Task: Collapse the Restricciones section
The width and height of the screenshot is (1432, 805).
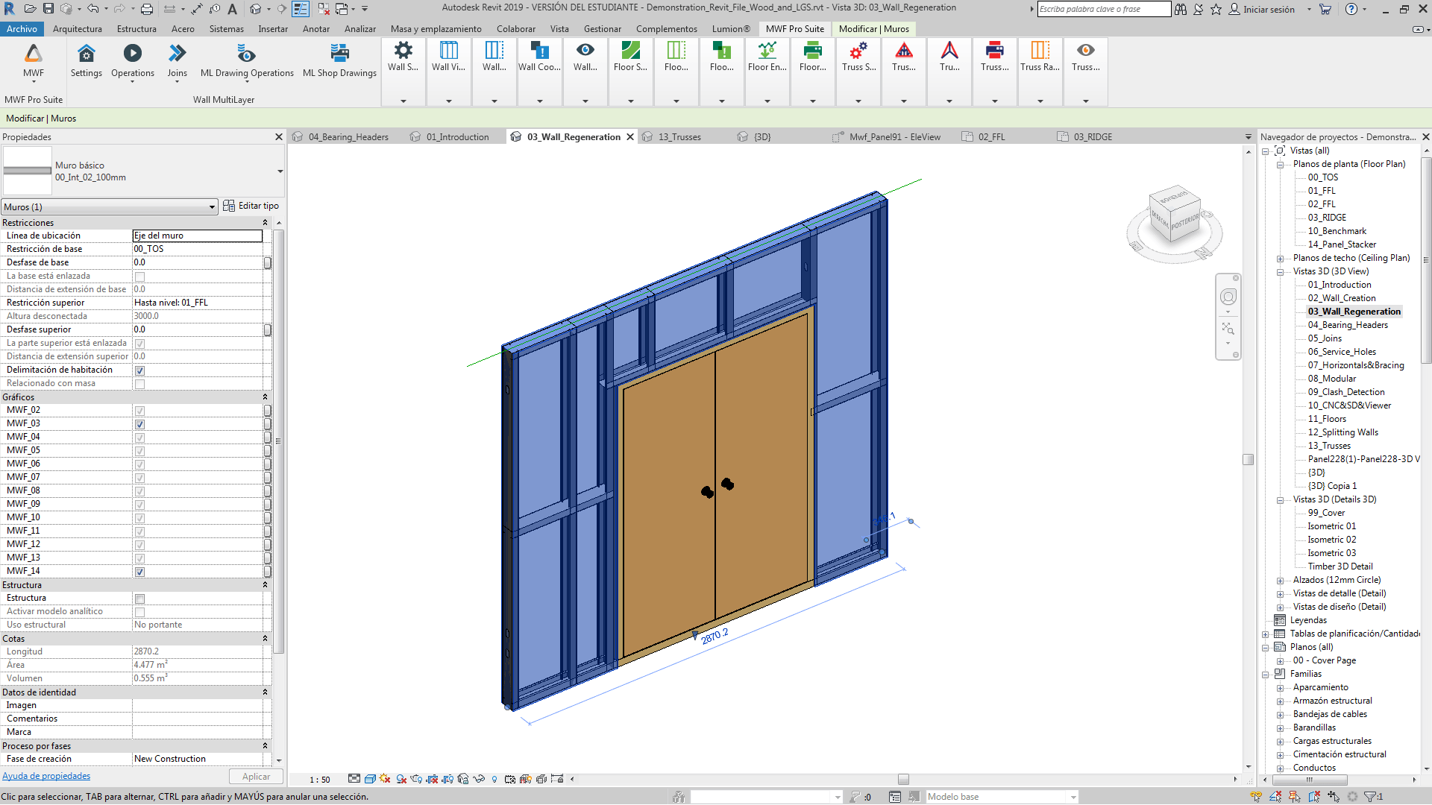Action: (x=265, y=223)
